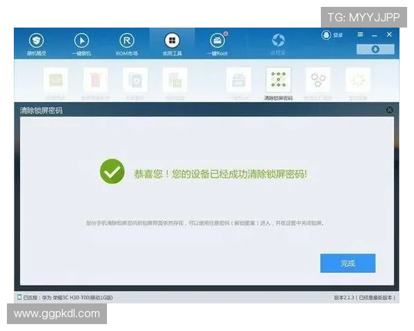The width and height of the screenshot is (414, 331).
Task: Click the 清除锁屏密码 dialog title
Action: coord(41,110)
